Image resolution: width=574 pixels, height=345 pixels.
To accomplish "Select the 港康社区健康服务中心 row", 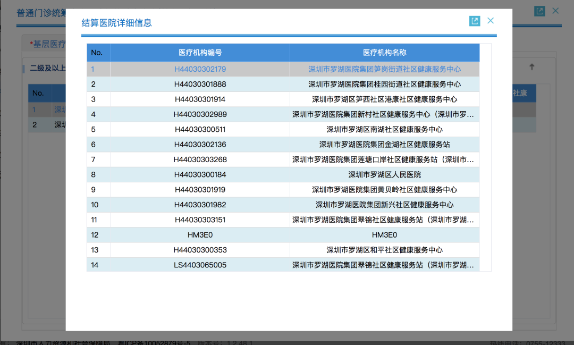I will [x=384, y=99].
